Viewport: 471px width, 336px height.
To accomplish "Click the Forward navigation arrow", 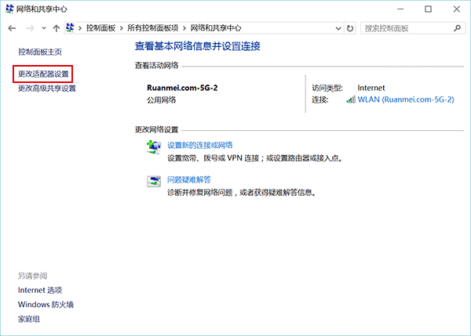I will click(29, 28).
